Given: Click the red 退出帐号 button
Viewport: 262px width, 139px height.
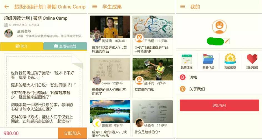Looking at the screenshot, I should point(219,105).
